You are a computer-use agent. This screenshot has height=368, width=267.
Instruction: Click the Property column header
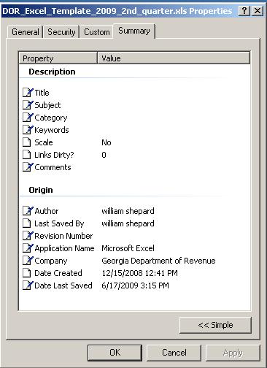pos(58,58)
